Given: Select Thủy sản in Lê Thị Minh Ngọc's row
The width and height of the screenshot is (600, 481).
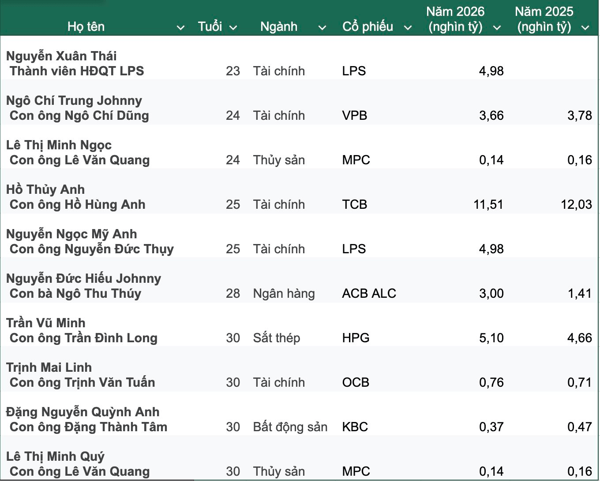Looking at the screenshot, I should tap(279, 160).
